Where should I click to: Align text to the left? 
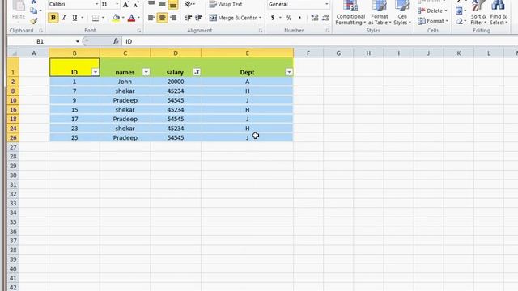pos(151,18)
